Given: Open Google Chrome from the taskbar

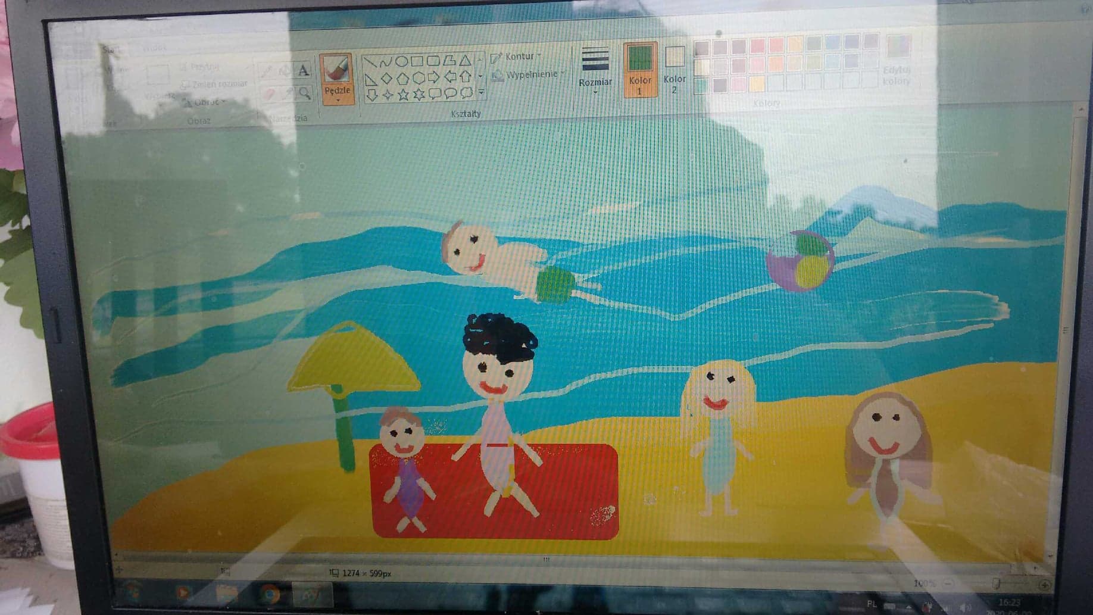Looking at the screenshot, I should [270, 594].
